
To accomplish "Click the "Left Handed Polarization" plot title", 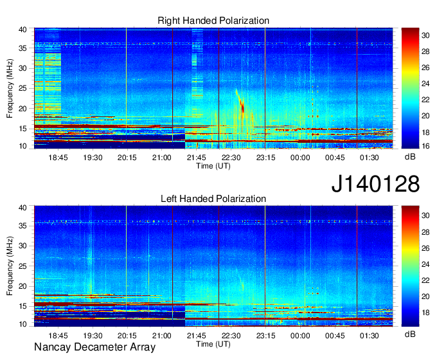I will pyautogui.click(x=213, y=199).
